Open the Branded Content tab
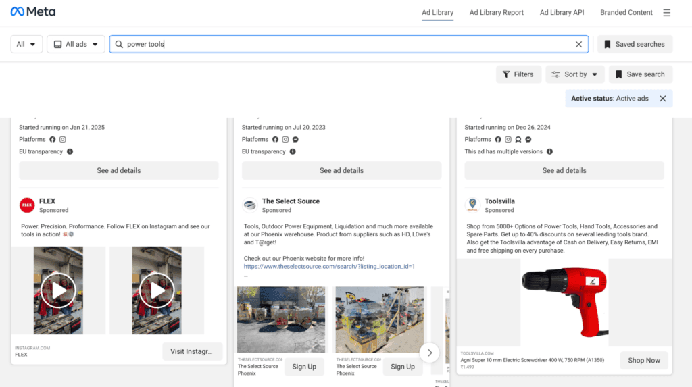 click(626, 12)
